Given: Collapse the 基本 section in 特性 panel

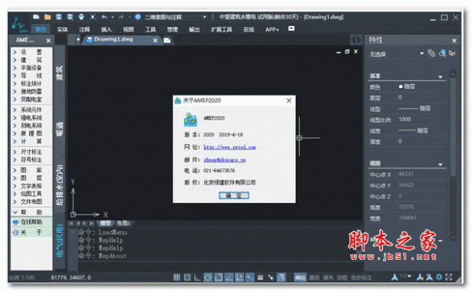Looking at the screenshot, I should [x=441, y=77].
